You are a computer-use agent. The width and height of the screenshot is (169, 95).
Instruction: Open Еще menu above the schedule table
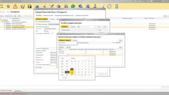coord(121,47)
